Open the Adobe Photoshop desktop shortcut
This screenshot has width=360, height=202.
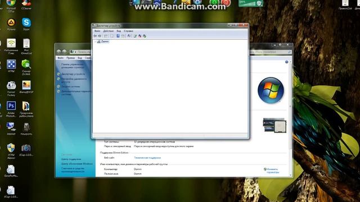click(x=11, y=109)
